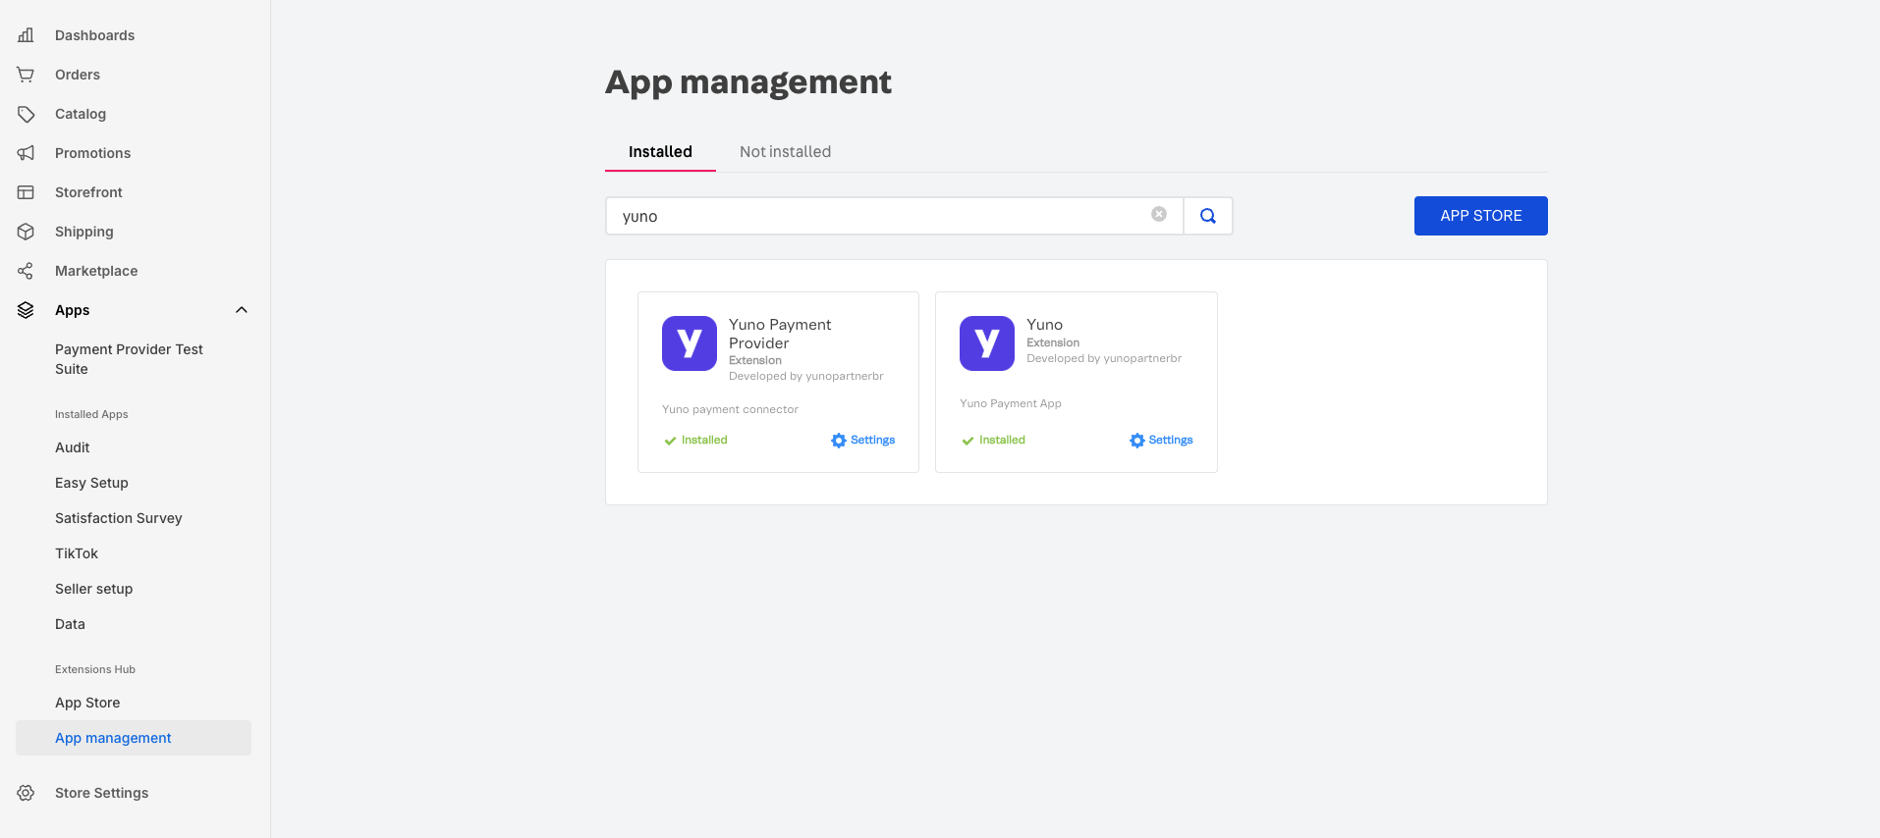Open the Data app
The height and width of the screenshot is (838, 1880).
click(x=70, y=624)
